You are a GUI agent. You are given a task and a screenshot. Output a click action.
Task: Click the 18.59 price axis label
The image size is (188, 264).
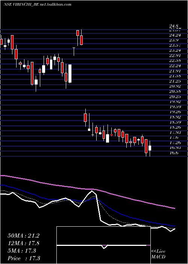[x=175, y=122]
